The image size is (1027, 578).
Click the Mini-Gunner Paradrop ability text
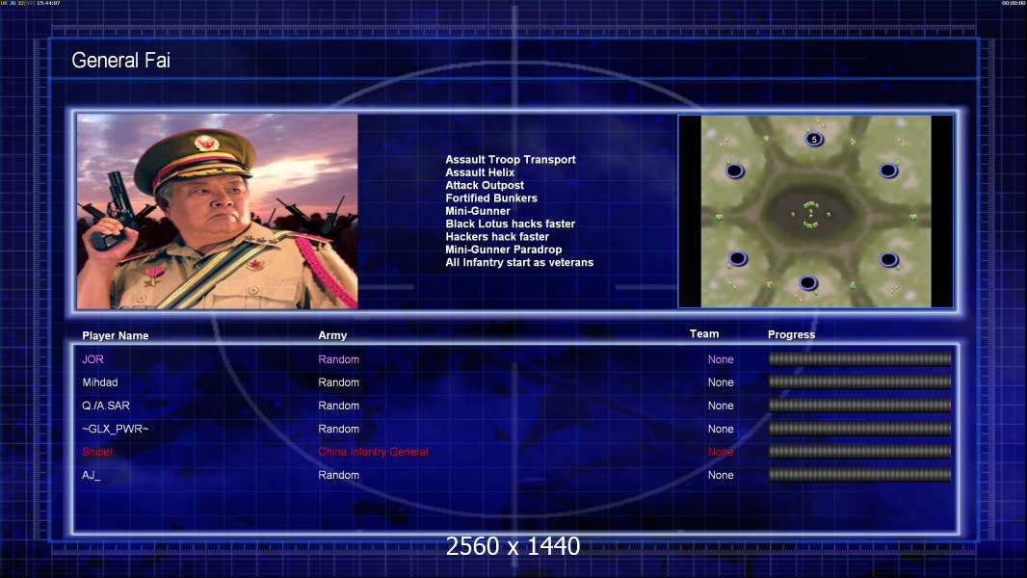pos(503,250)
